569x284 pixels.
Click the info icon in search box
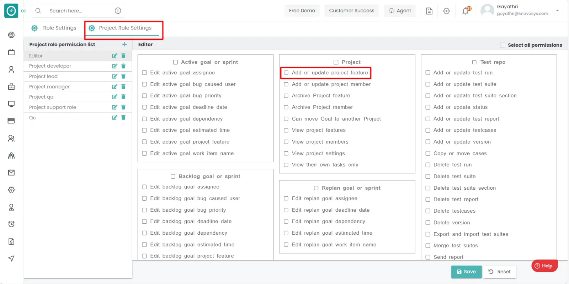118,11
